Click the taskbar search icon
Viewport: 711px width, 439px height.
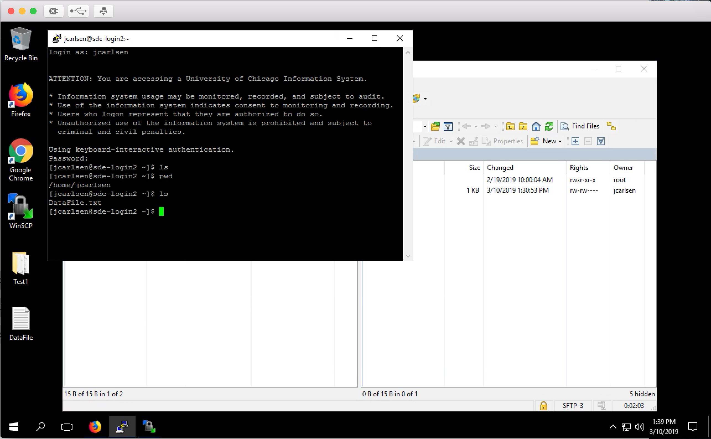pos(40,427)
